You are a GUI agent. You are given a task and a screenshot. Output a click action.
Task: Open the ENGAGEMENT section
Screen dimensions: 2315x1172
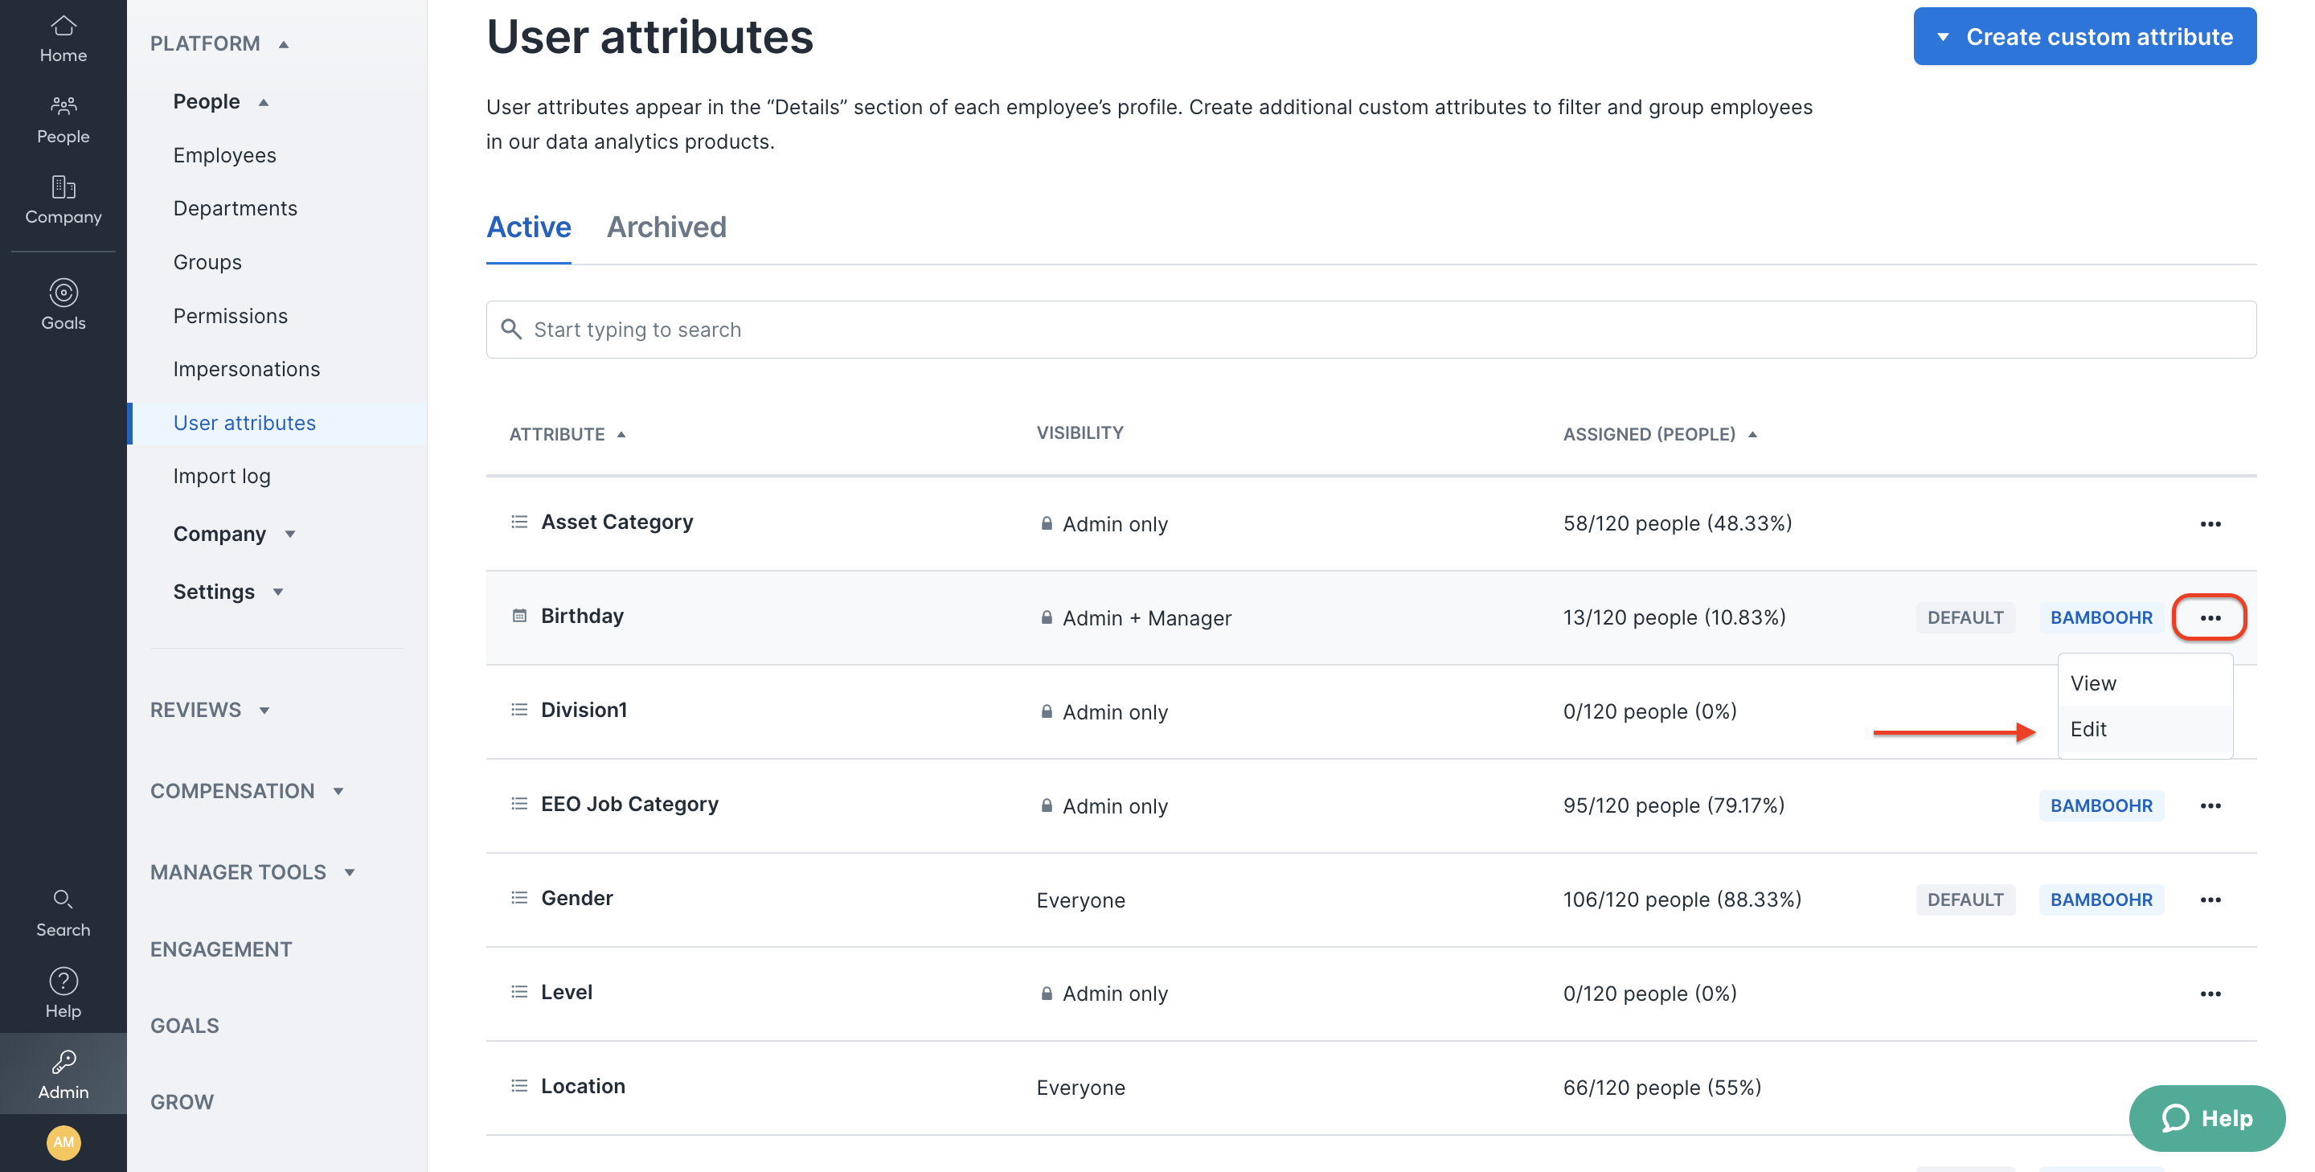pyautogui.click(x=221, y=949)
